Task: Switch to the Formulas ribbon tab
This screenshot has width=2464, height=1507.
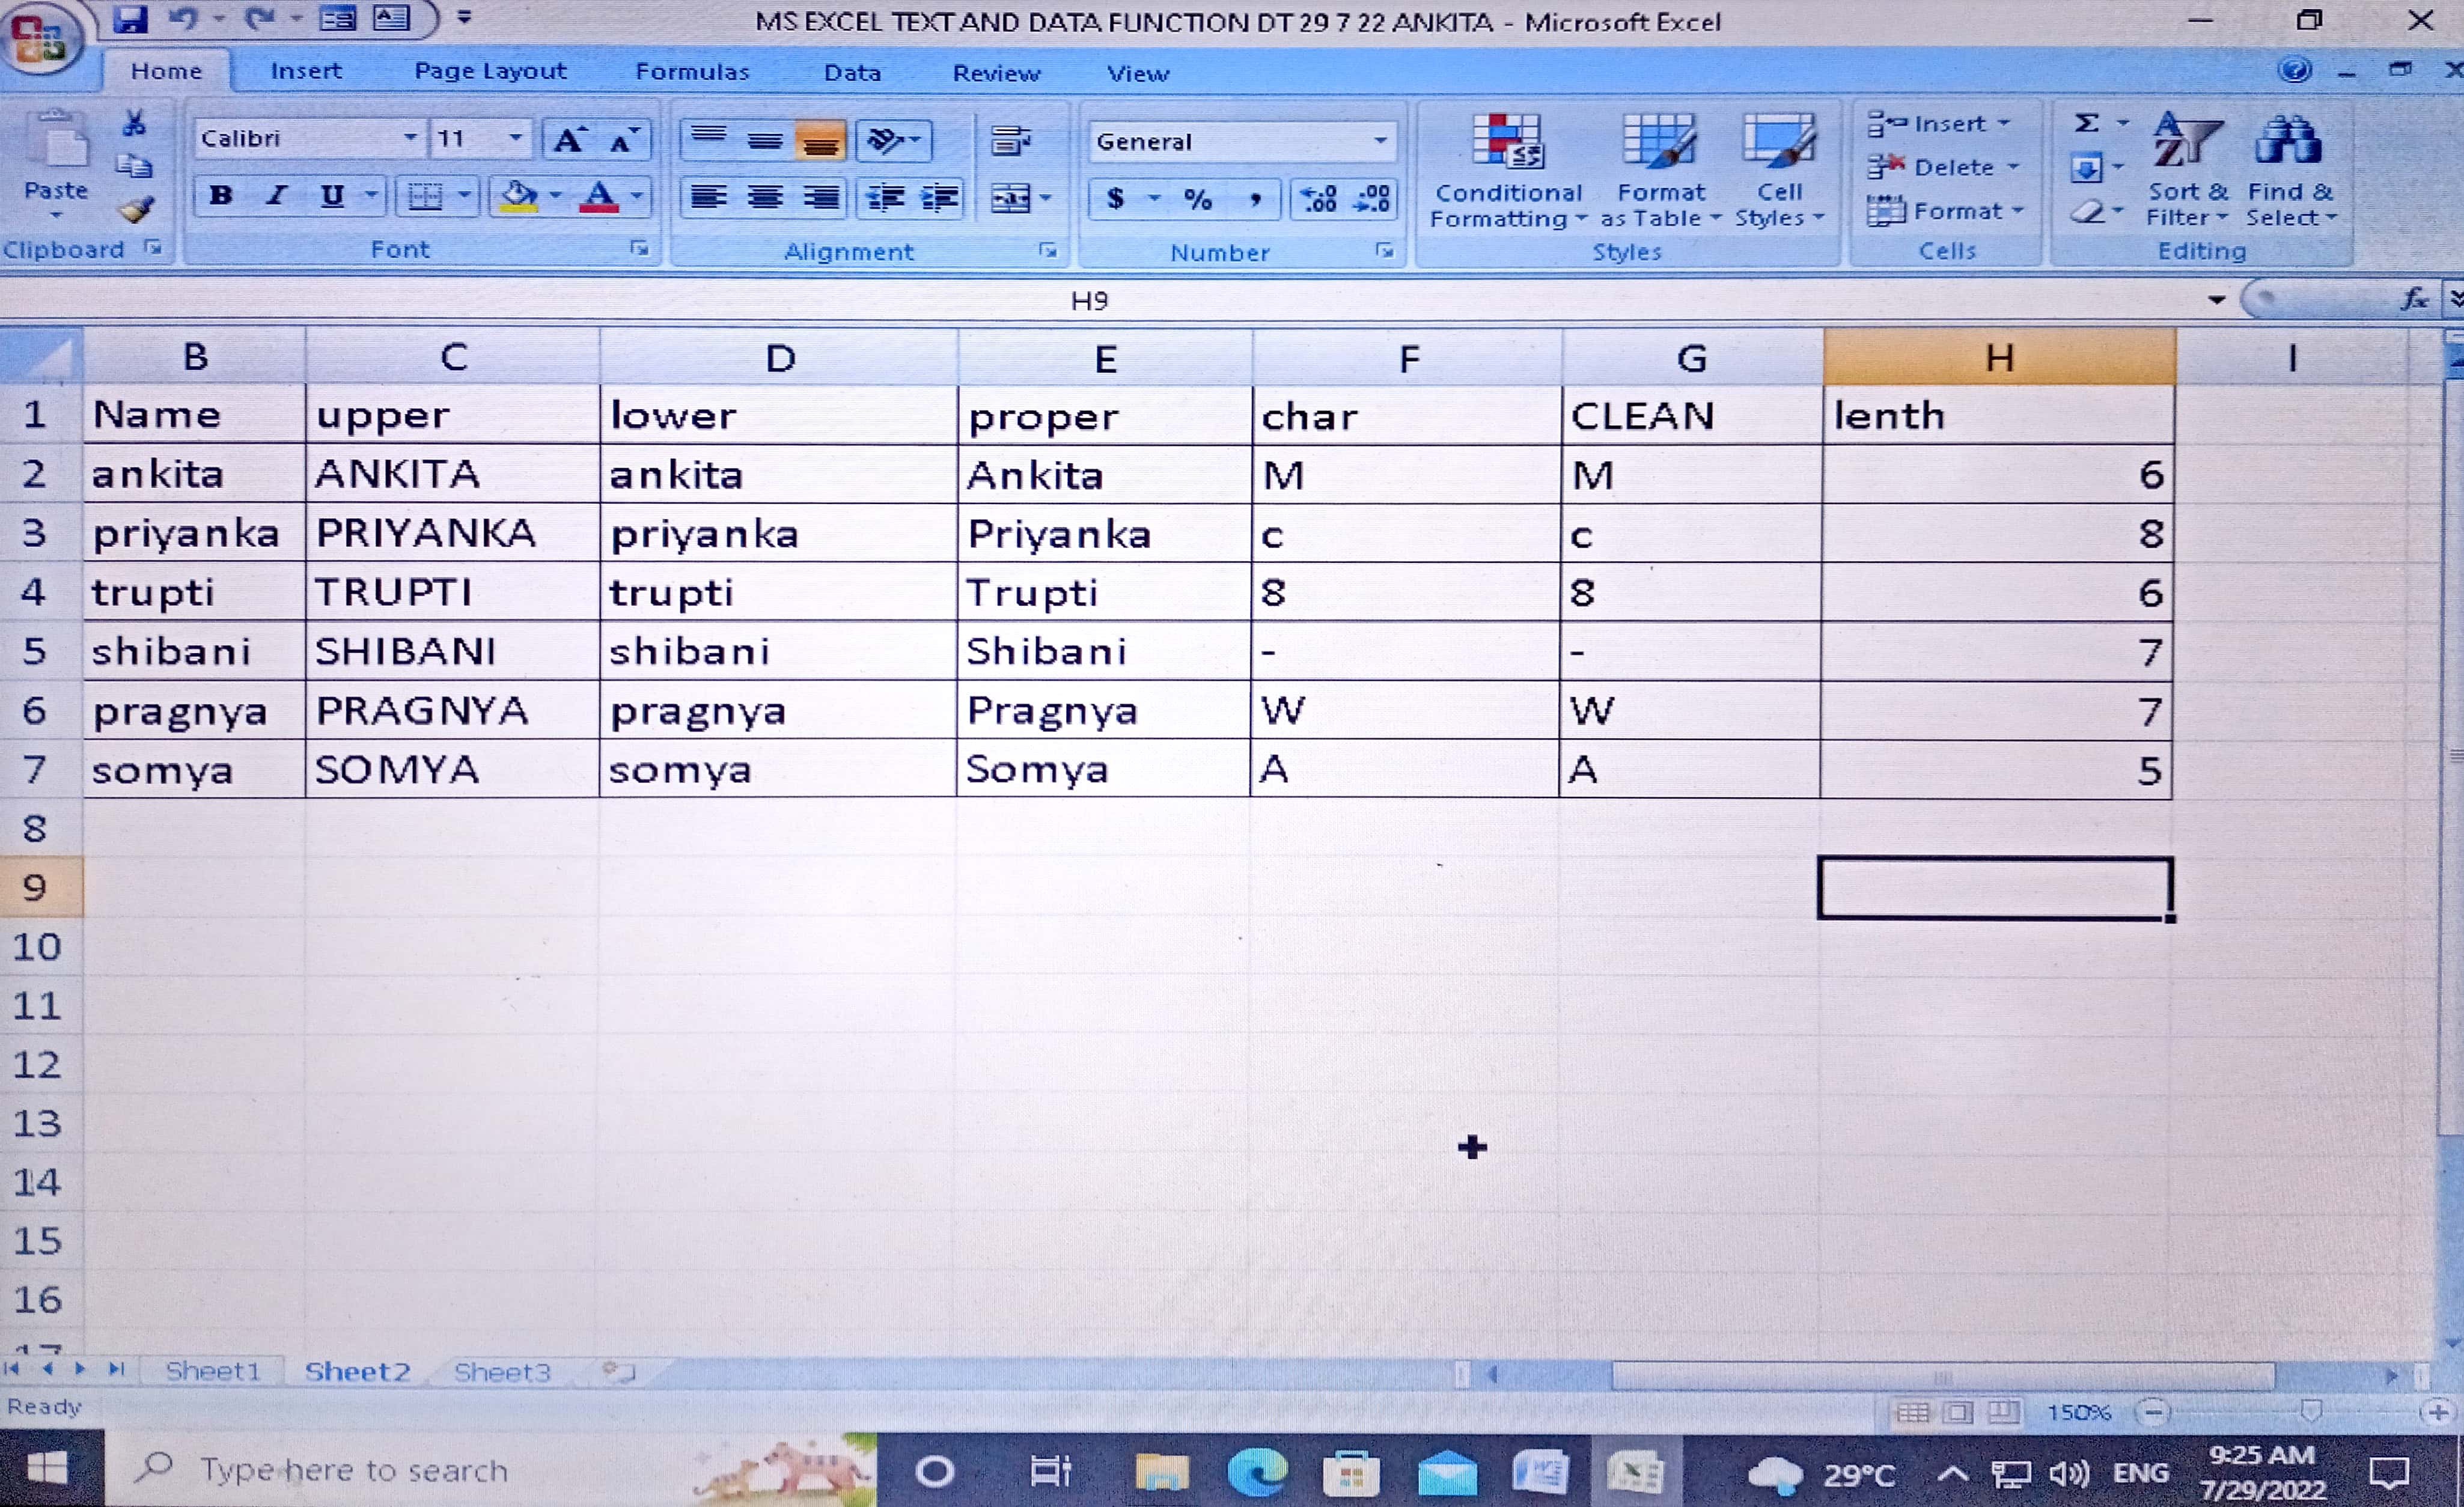Action: coord(691,72)
